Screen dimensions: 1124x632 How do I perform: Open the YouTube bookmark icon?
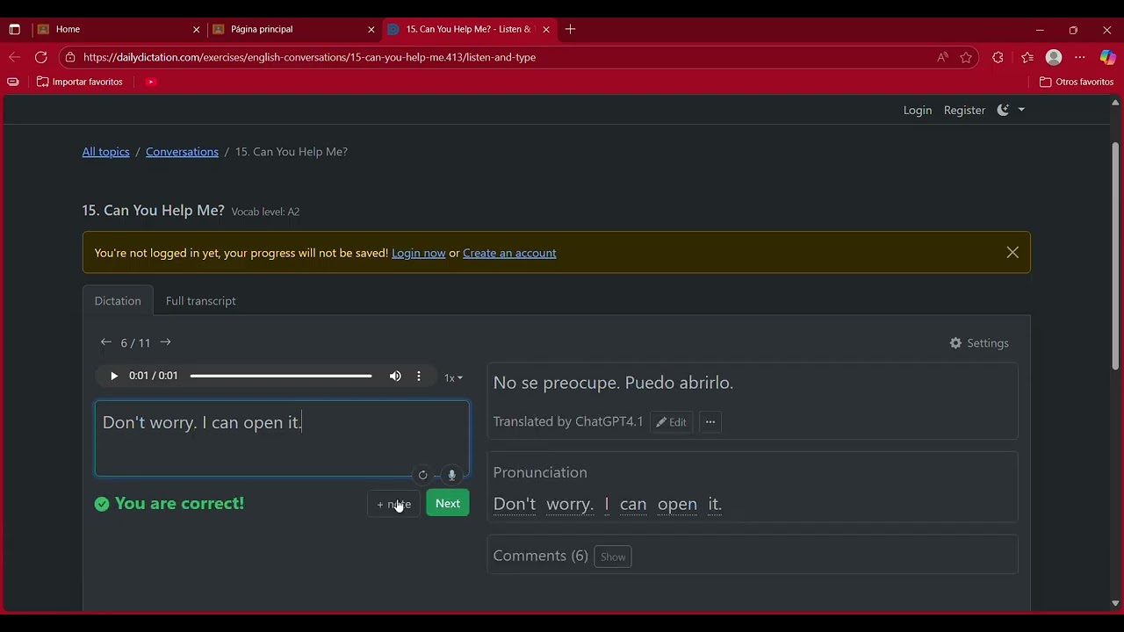coord(151,82)
